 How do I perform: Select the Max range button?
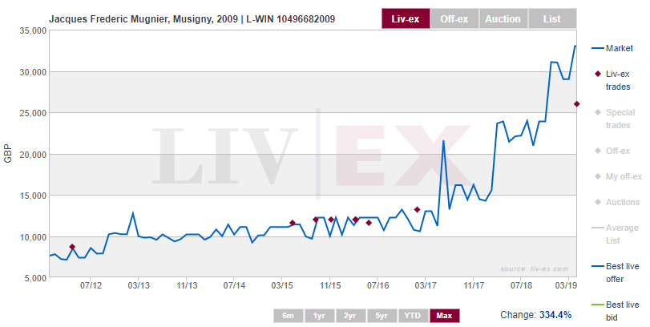[x=444, y=316]
